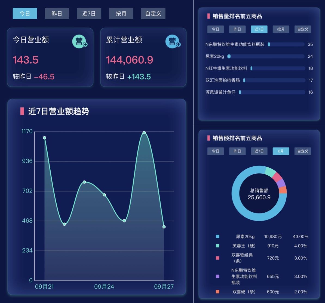Click the 总销售额 25,660.9 center label
This screenshot has width=325, height=303.
point(259,194)
